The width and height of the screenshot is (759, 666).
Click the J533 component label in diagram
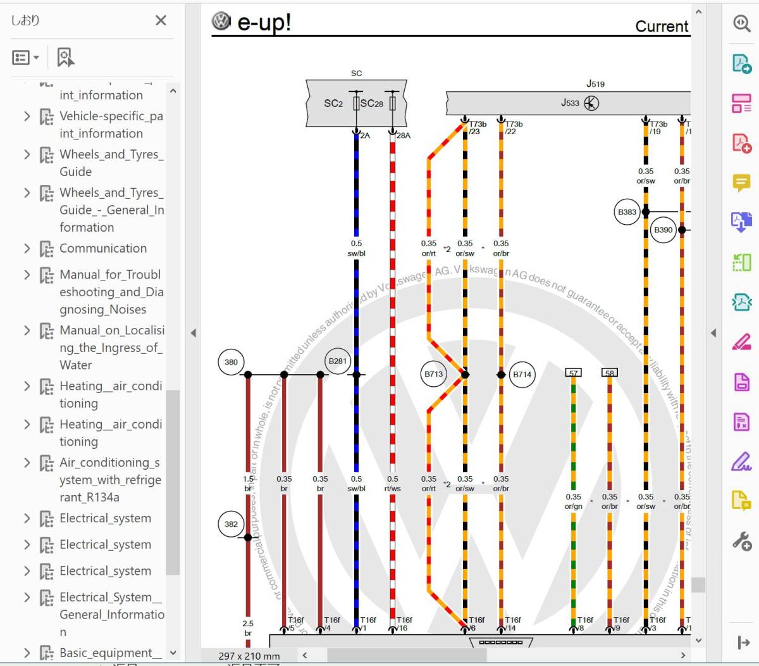[x=570, y=103]
